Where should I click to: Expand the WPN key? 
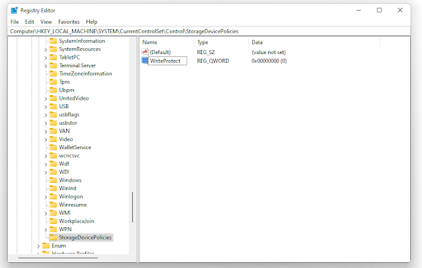46,230
